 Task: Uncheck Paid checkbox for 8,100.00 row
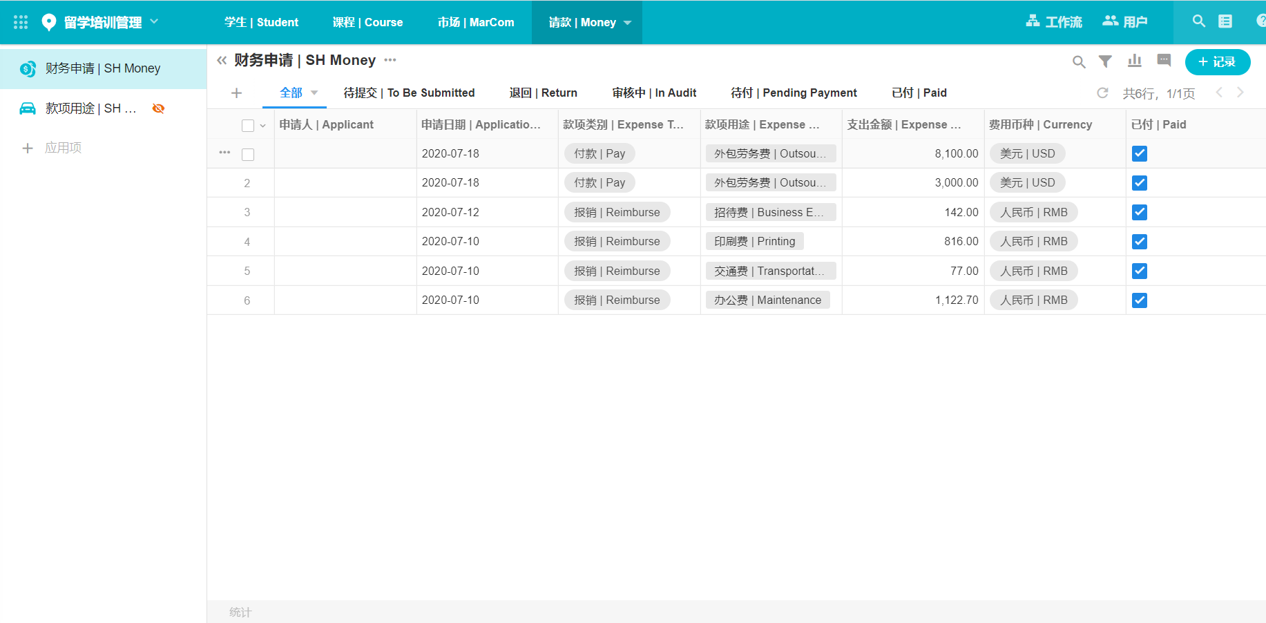click(1140, 154)
